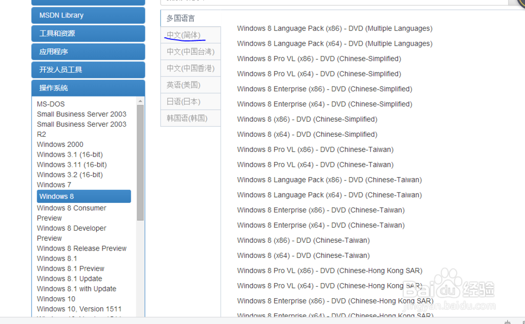525x324 pixels.
Task: Switch to the 英语(美国) language tab
Action: (x=191, y=85)
